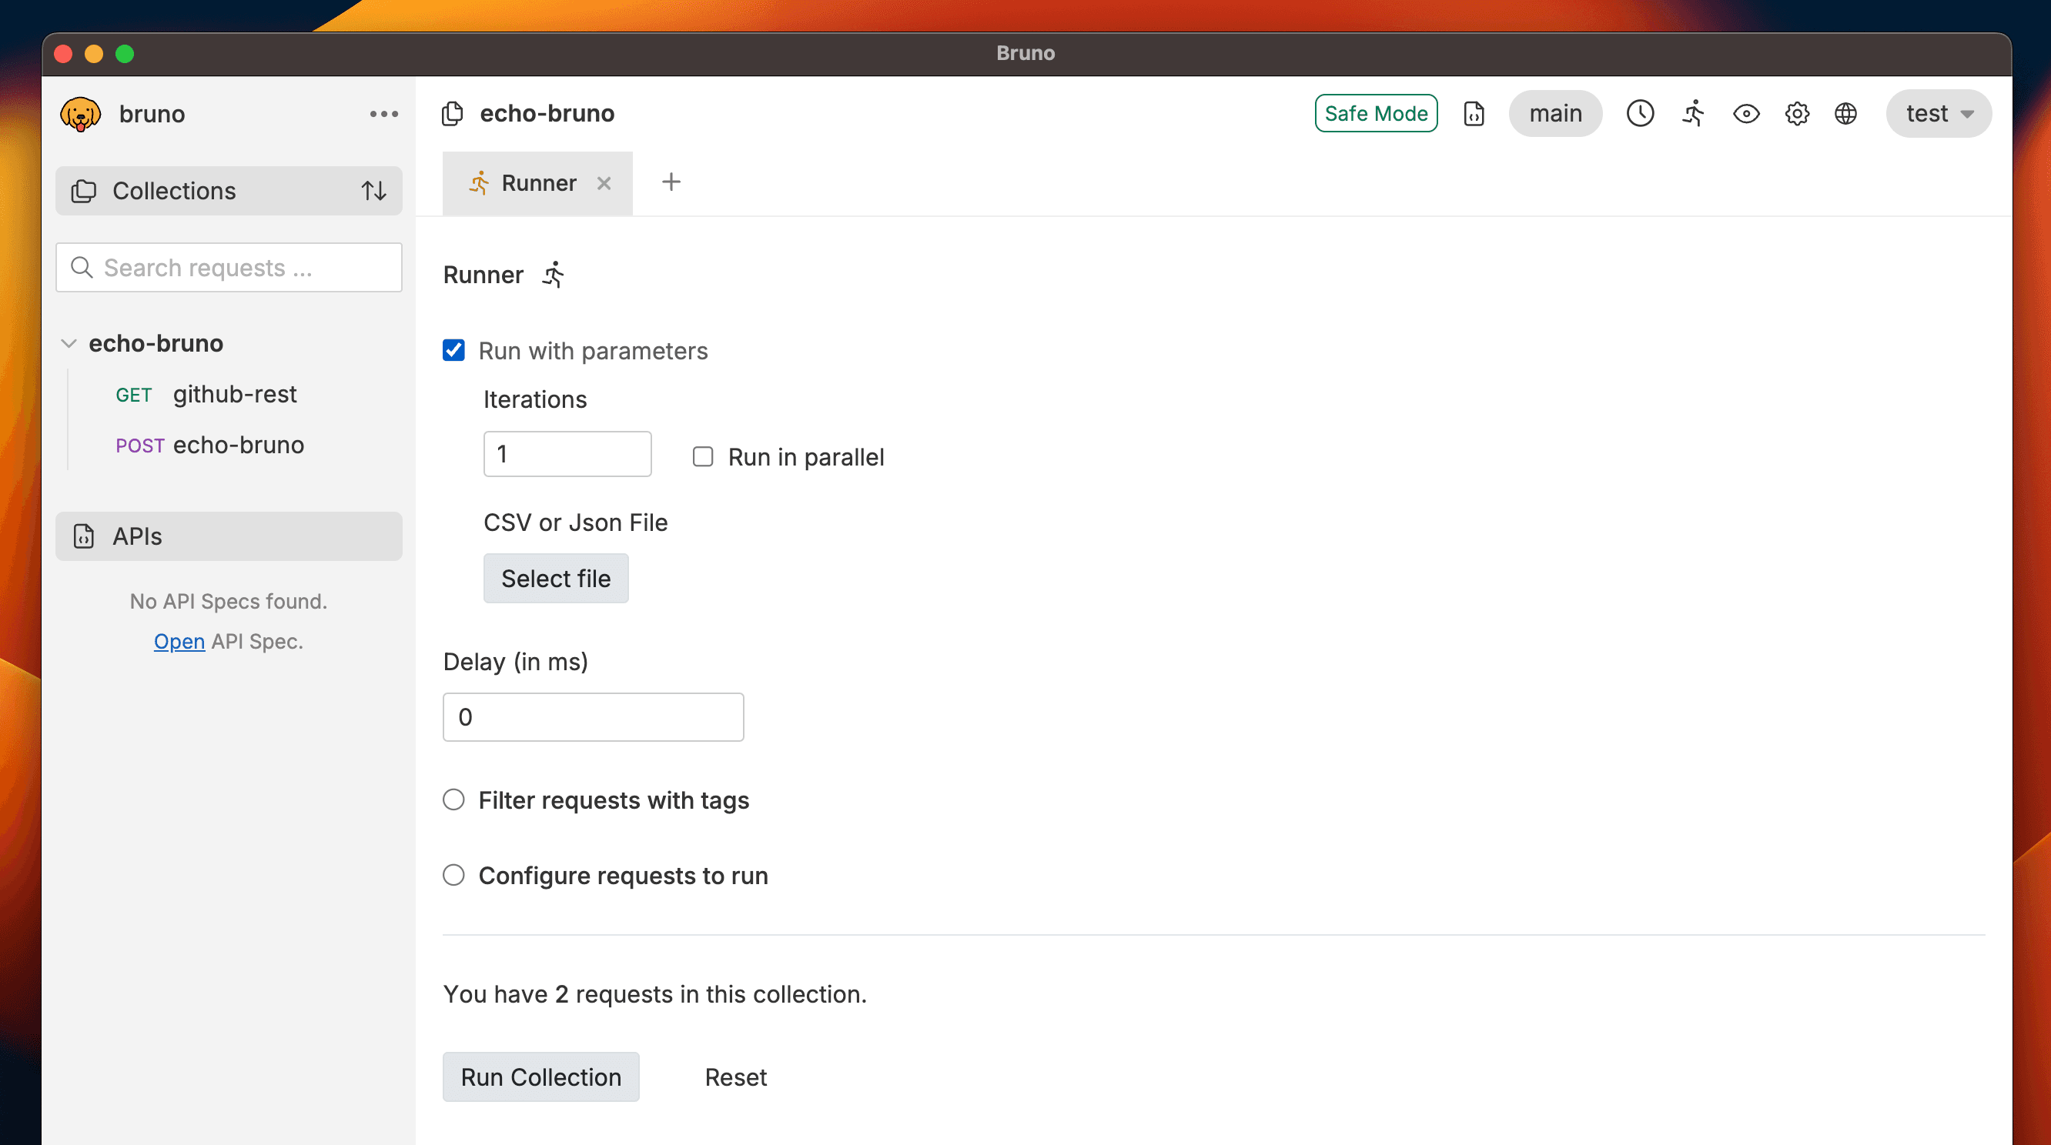
Task: Click the Select file button
Action: (x=556, y=579)
